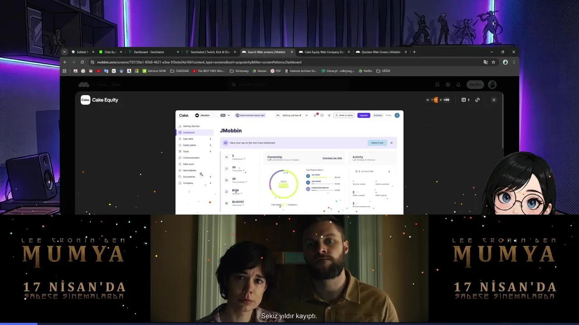Click the Mobbin notifications bell icon
This screenshot has height=325, width=579.
click(458, 84)
